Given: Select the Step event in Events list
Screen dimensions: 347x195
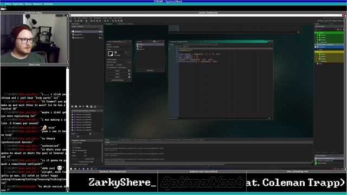Looking at the screenshot, I should (150, 47).
